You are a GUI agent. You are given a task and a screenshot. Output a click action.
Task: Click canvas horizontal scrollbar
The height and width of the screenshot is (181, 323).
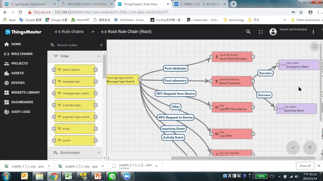(244, 158)
